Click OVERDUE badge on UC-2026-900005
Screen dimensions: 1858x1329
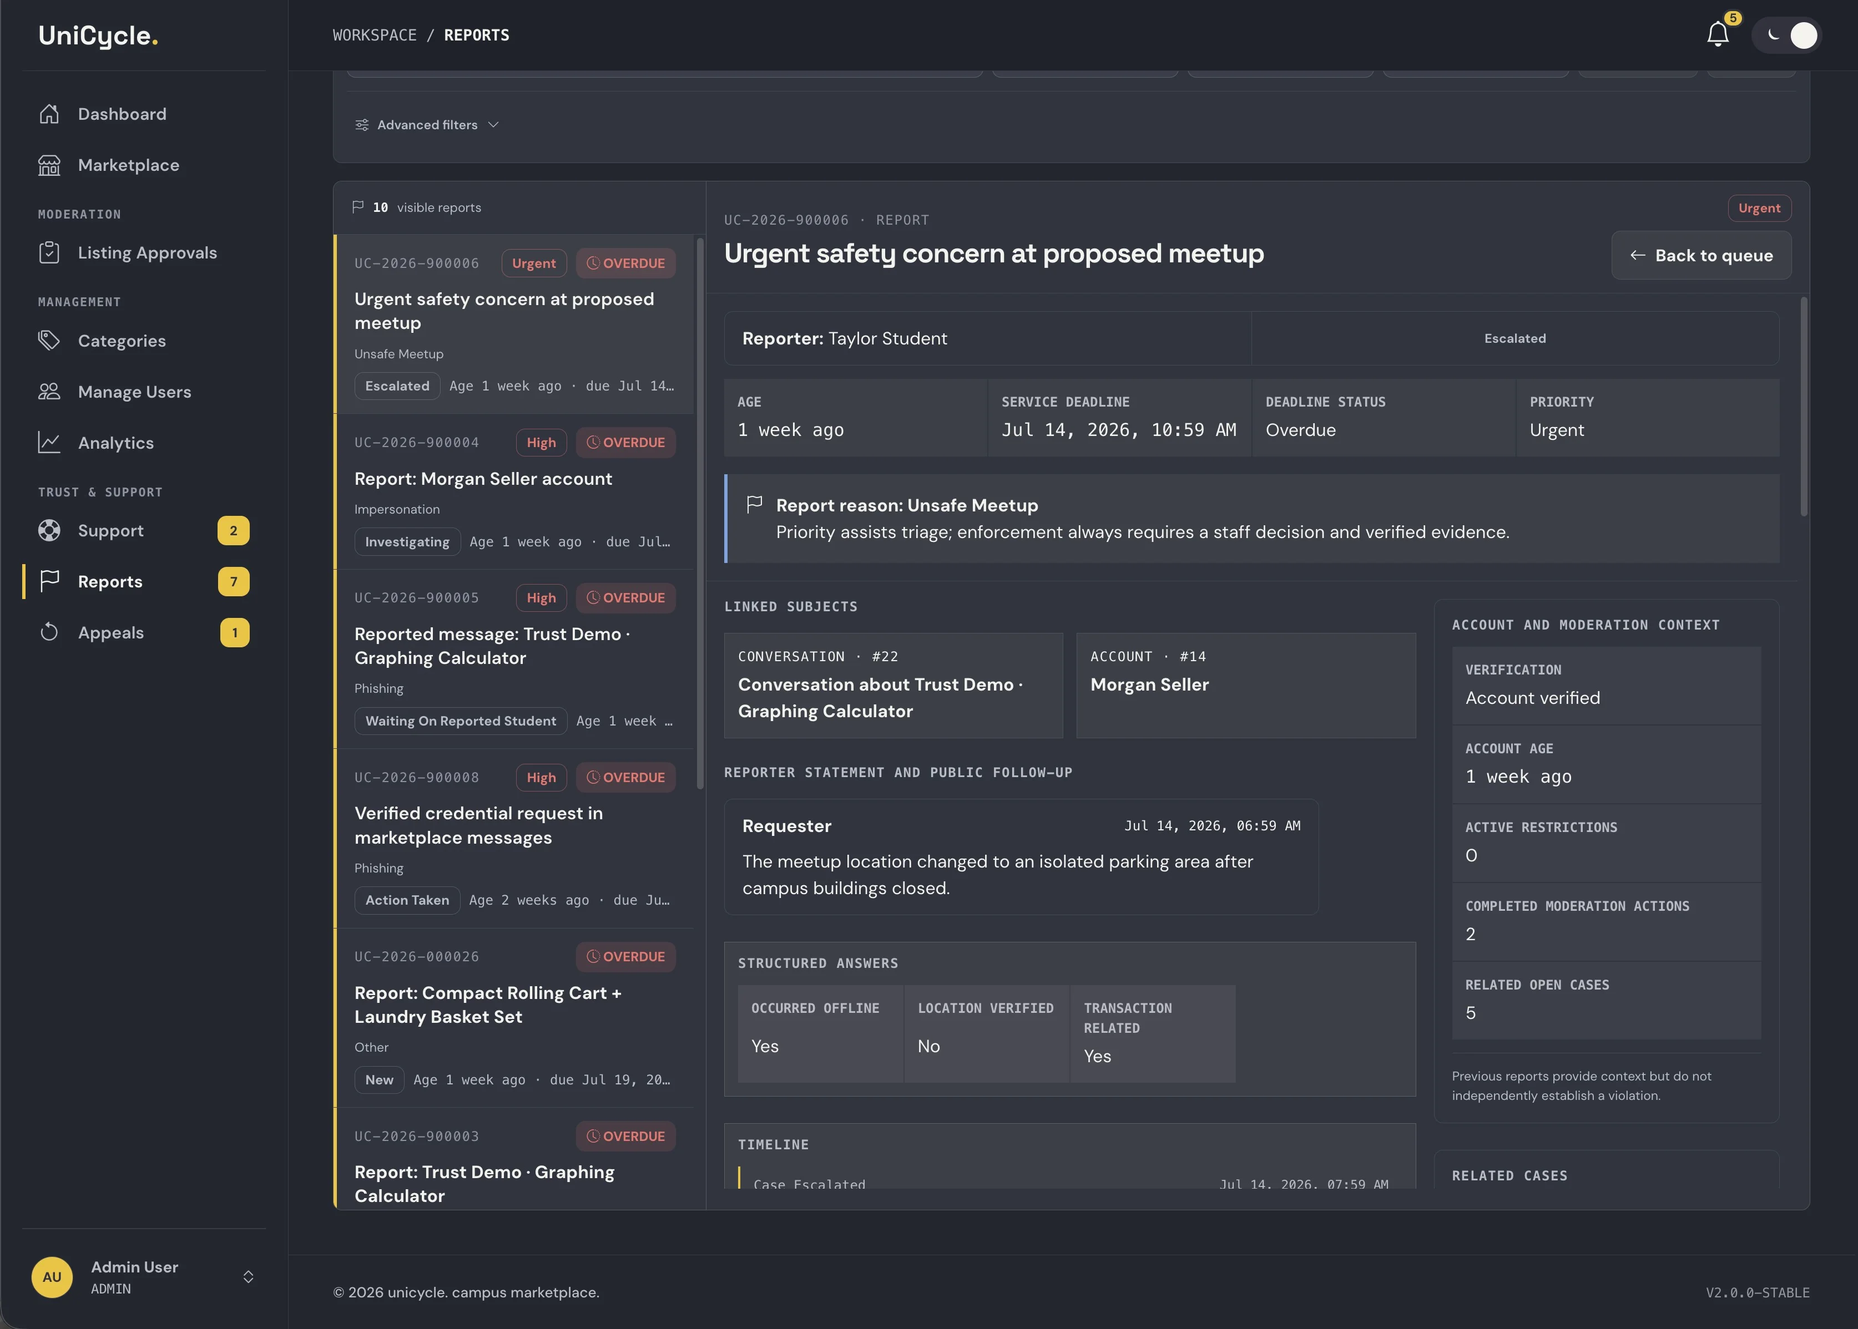[625, 598]
